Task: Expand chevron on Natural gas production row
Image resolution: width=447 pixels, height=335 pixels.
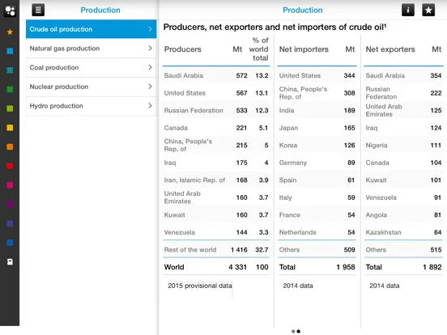Action: pyautogui.click(x=150, y=48)
